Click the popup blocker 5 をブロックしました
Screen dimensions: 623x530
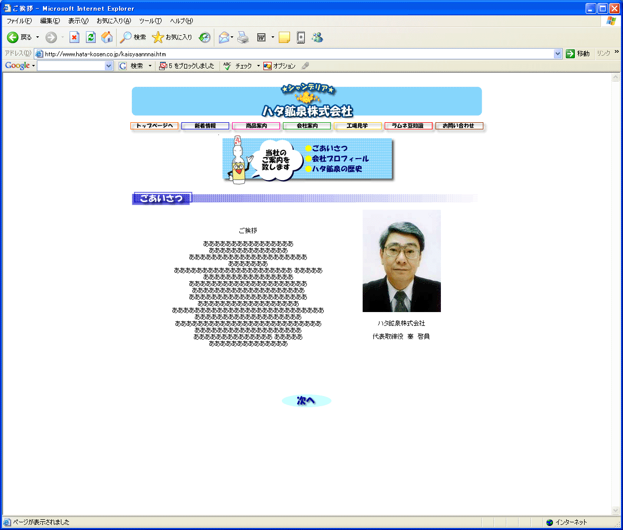click(x=187, y=66)
